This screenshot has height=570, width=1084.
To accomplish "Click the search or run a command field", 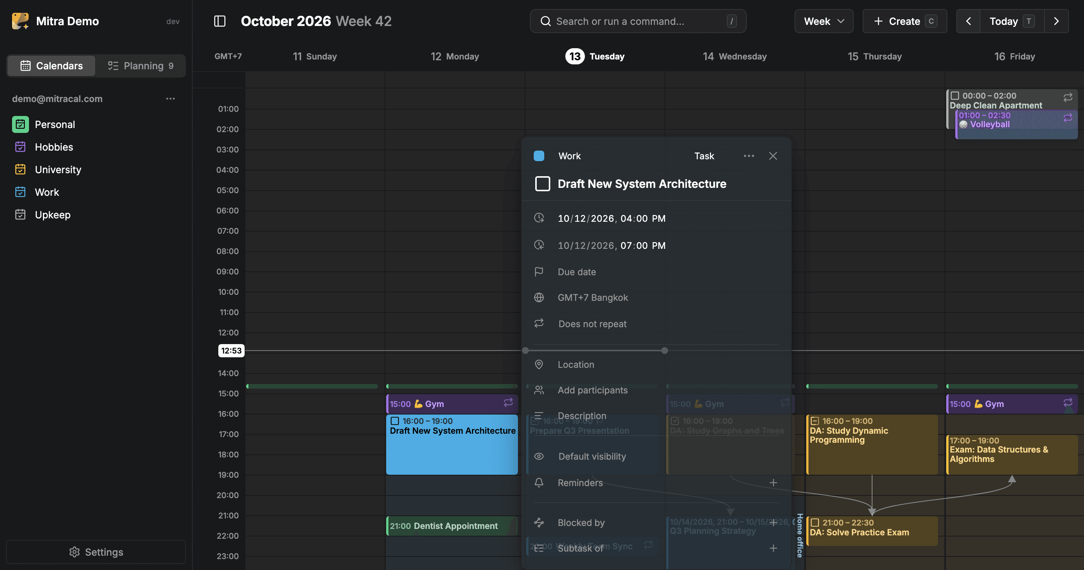I will click(638, 21).
